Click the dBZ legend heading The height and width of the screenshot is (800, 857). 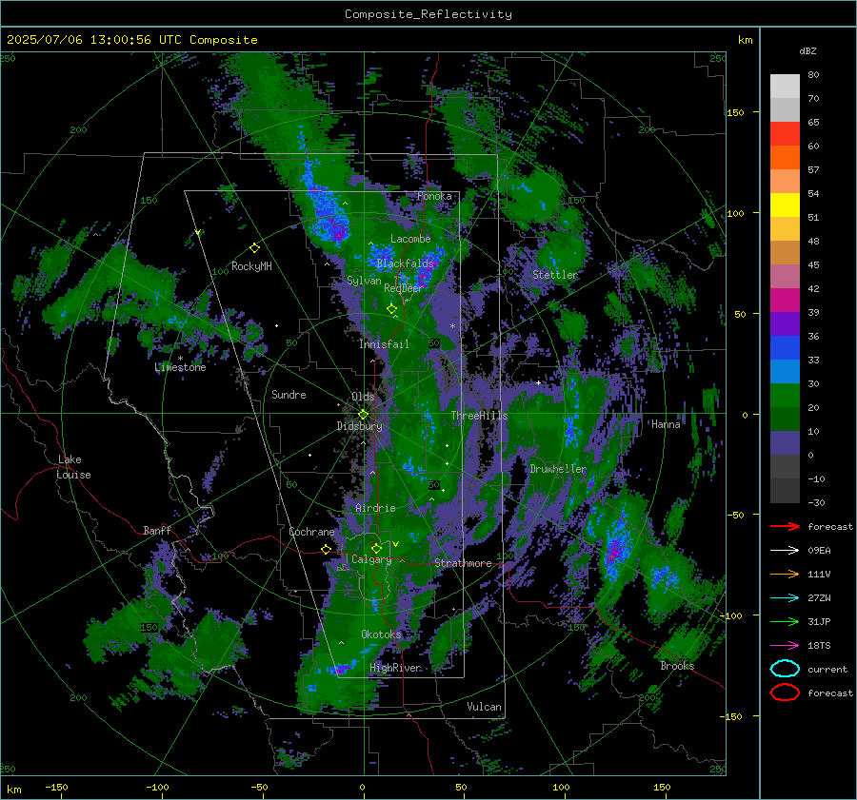pos(807,50)
